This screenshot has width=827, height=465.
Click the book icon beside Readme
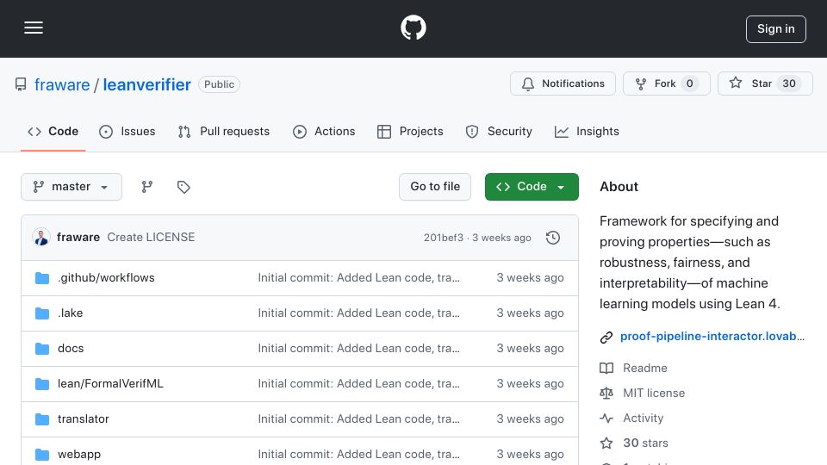[606, 368]
